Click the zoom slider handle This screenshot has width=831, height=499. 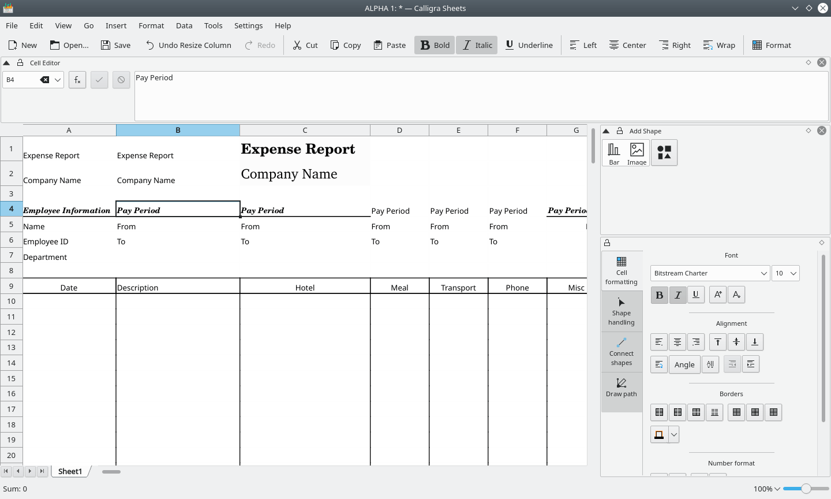click(806, 489)
